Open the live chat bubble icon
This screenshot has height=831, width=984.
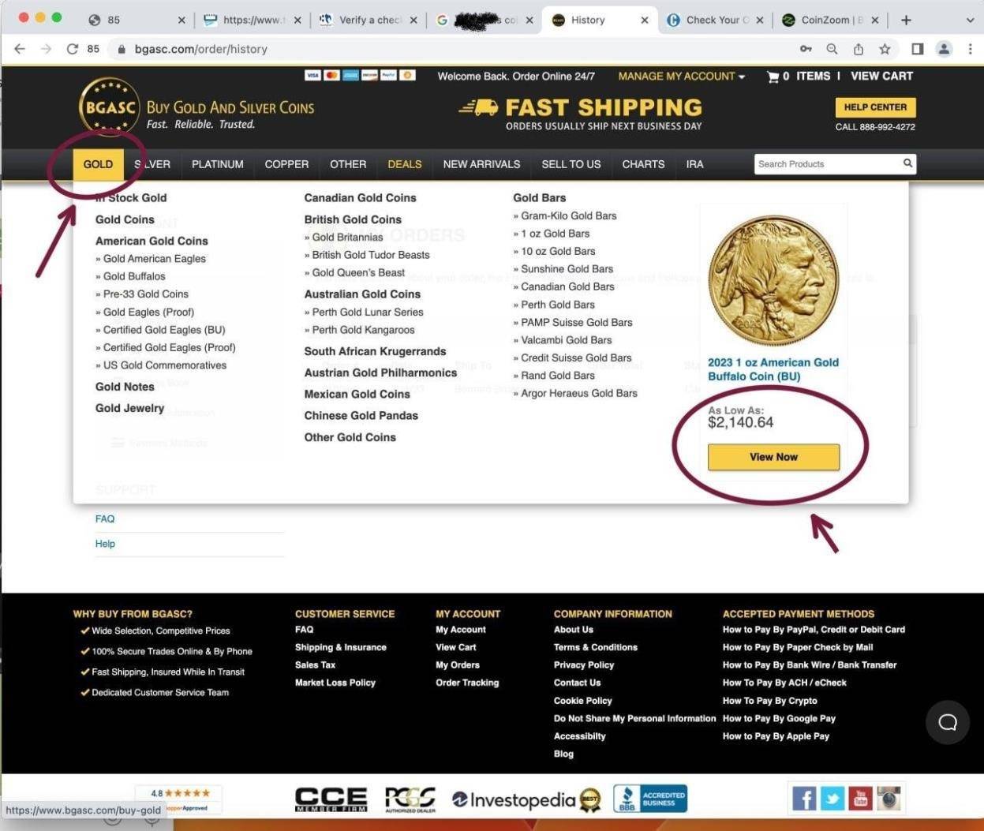948,722
